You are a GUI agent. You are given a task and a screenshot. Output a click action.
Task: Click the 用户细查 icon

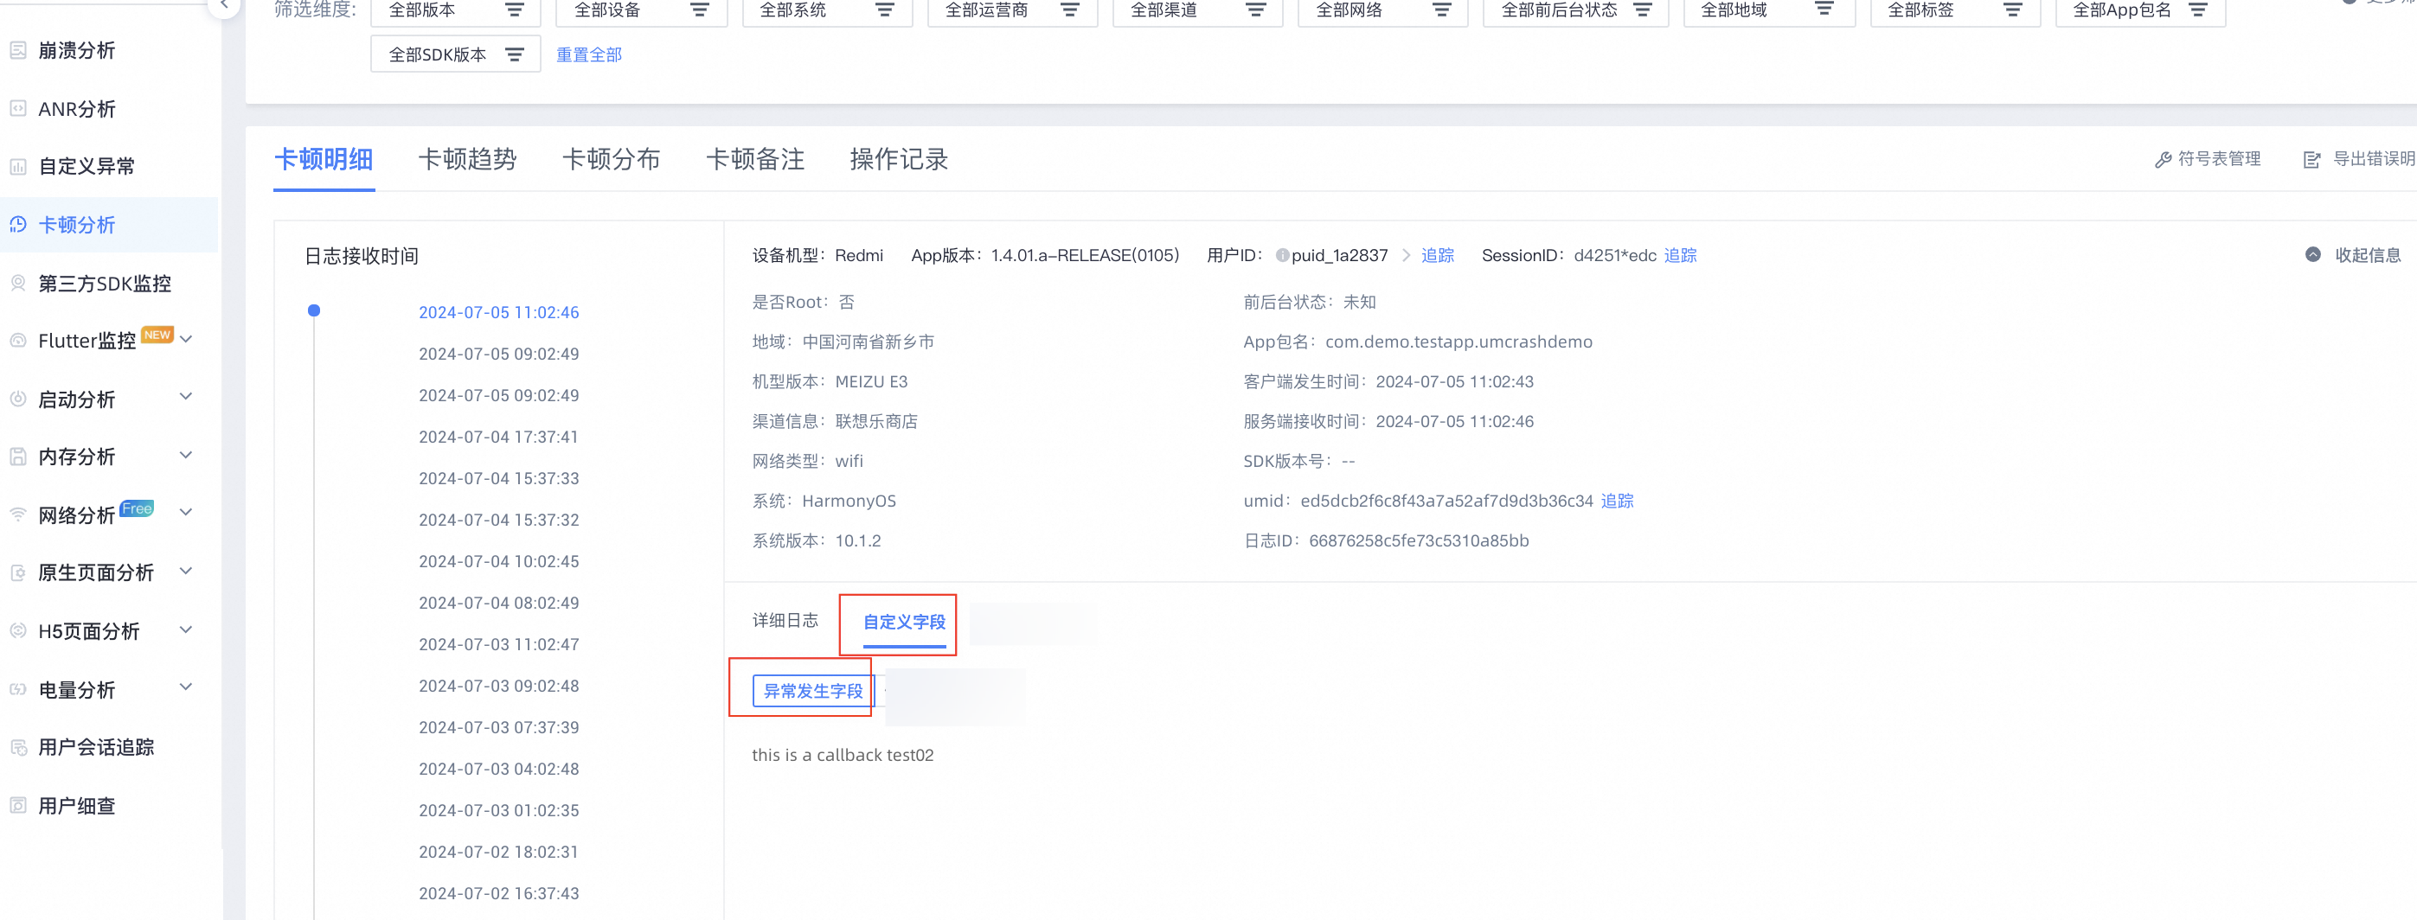click(x=18, y=806)
